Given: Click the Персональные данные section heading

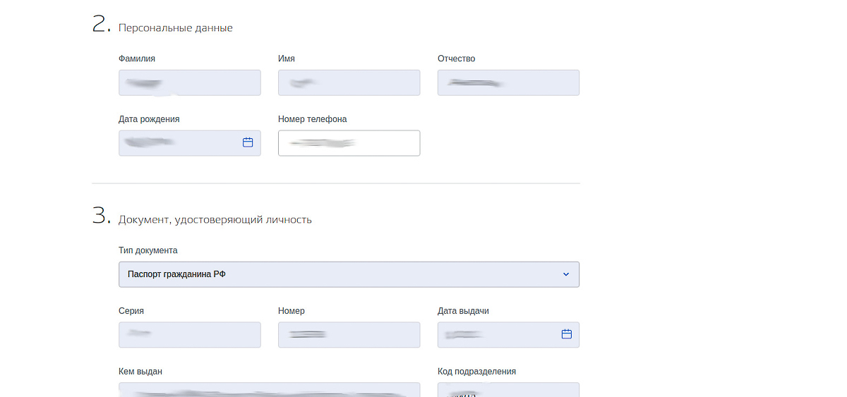Looking at the screenshot, I should 175,28.
